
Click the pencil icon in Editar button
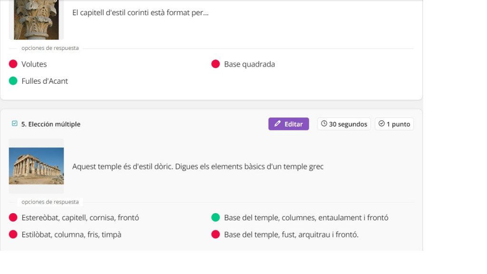[x=278, y=124]
